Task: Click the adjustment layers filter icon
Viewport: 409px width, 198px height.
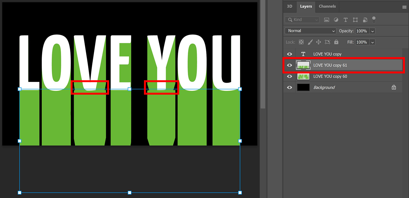Action: [x=336, y=20]
